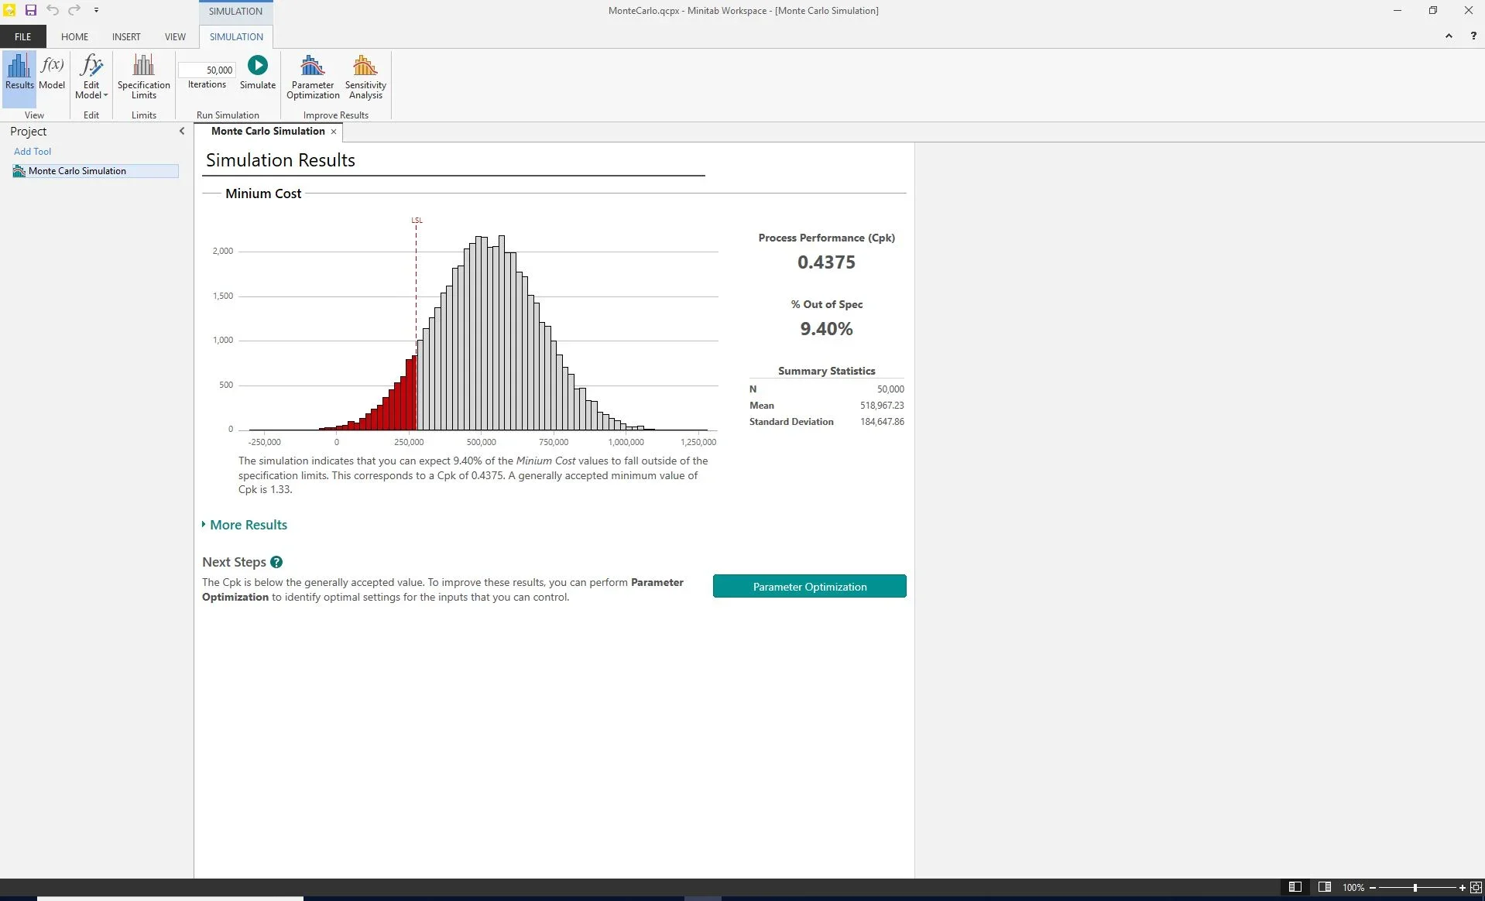Click the Parameter Optimization button
This screenshot has height=901, width=1485.
point(809,586)
